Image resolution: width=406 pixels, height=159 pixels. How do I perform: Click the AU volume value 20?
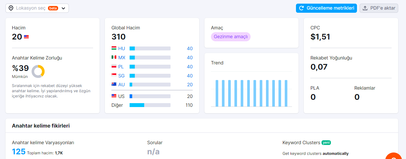coord(190,85)
